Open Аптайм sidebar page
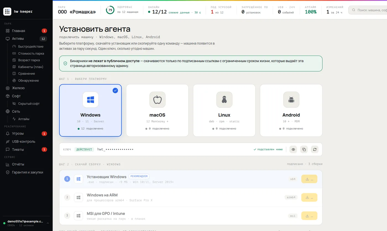Image resolution: width=387 pixels, height=231 pixels. coord(24,119)
